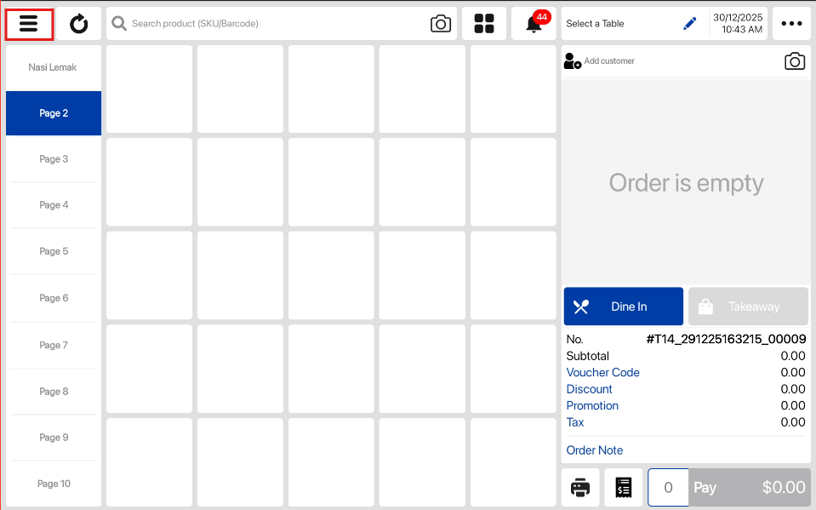
Task: Click the pencil edit table icon
Action: 690,24
